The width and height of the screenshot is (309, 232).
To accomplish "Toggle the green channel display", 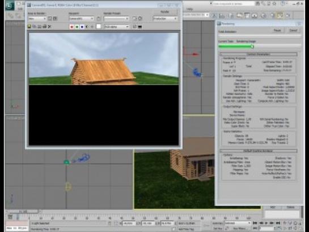I will 77,27.
